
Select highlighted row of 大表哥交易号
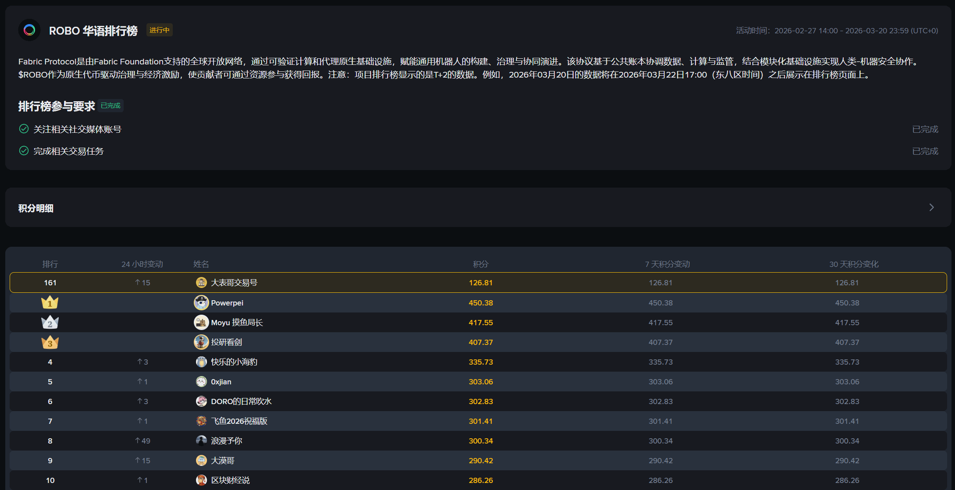tap(234, 283)
